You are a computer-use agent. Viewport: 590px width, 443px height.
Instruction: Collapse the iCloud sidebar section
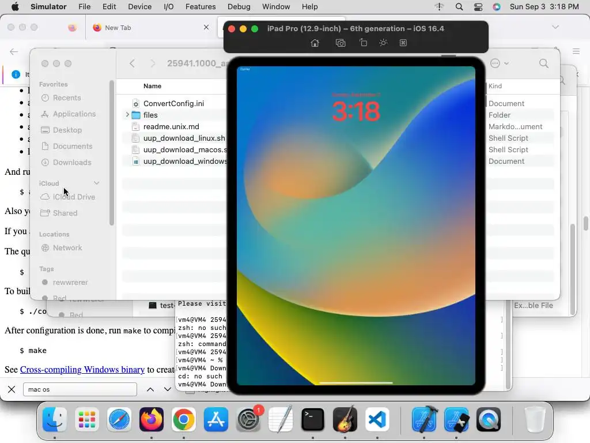(x=96, y=183)
